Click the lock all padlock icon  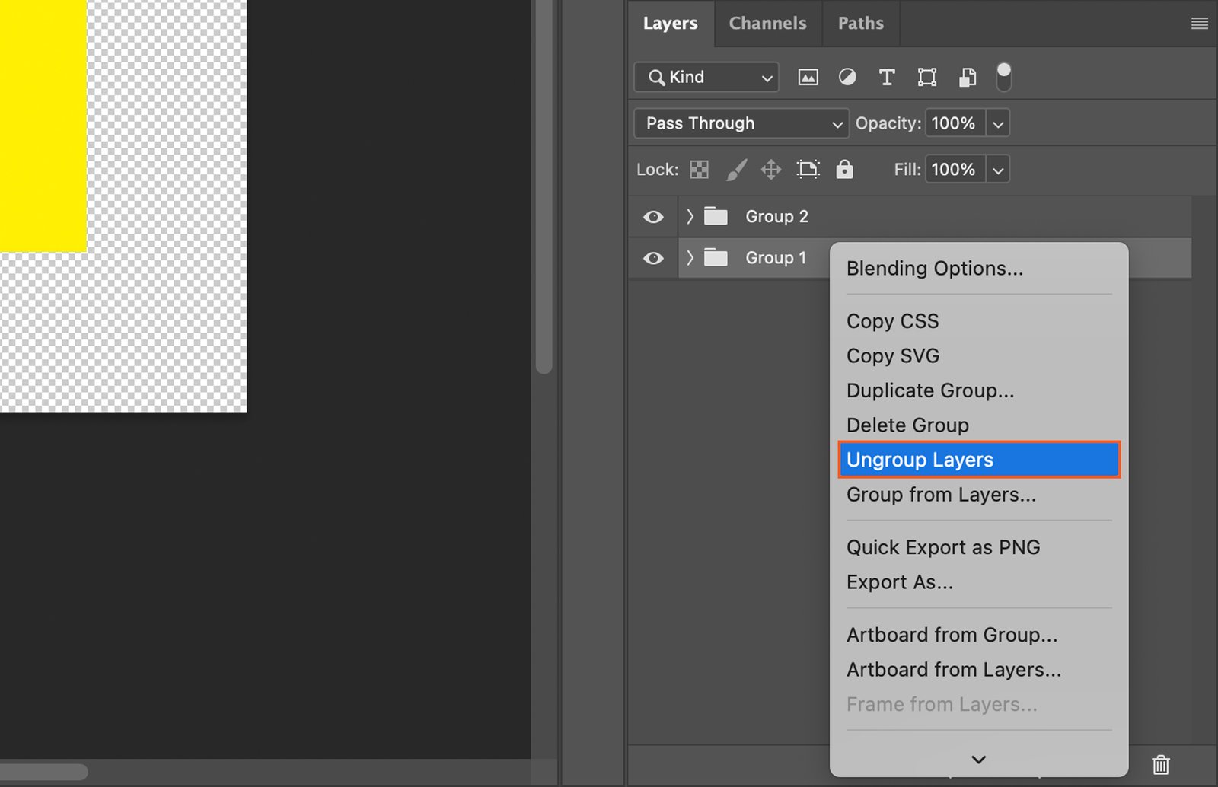pyautogui.click(x=844, y=169)
